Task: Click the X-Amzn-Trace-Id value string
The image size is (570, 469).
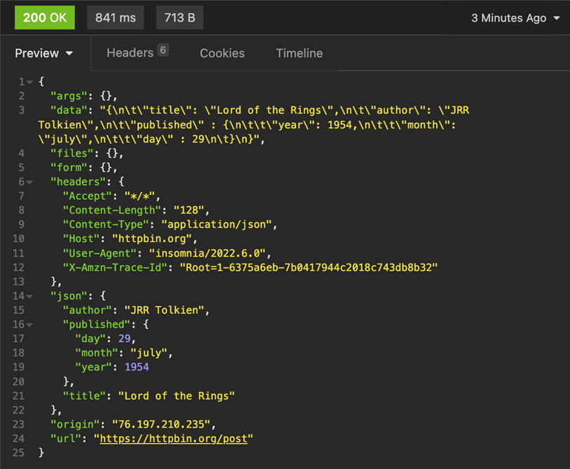Action: [308, 267]
